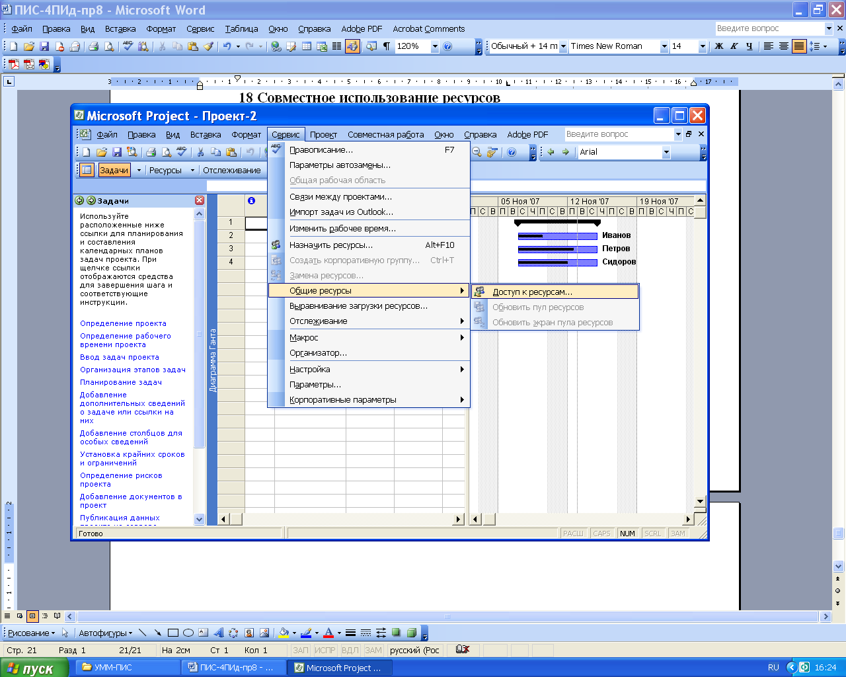The width and height of the screenshot is (846, 677).
Task: Click 'Определение проекта' link in Project guide
Action: pos(123,323)
